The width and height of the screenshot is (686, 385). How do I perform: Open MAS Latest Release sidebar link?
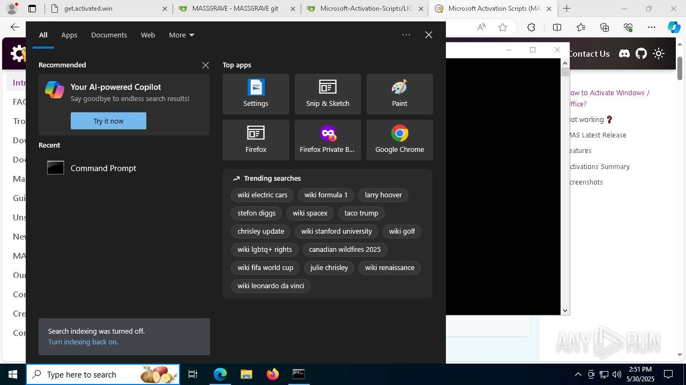point(597,135)
